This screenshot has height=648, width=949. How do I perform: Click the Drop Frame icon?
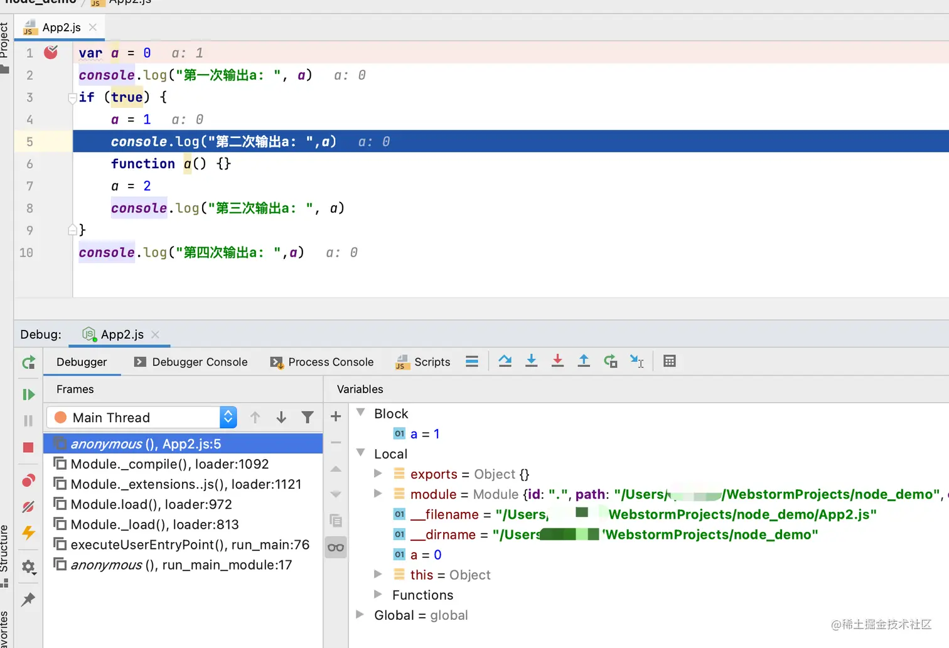[x=610, y=361]
